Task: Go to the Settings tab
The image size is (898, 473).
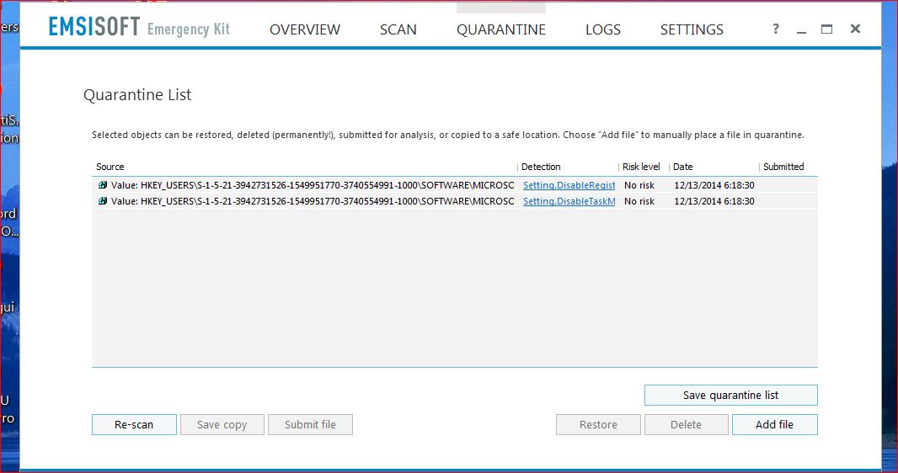Action: pyautogui.click(x=692, y=29)
